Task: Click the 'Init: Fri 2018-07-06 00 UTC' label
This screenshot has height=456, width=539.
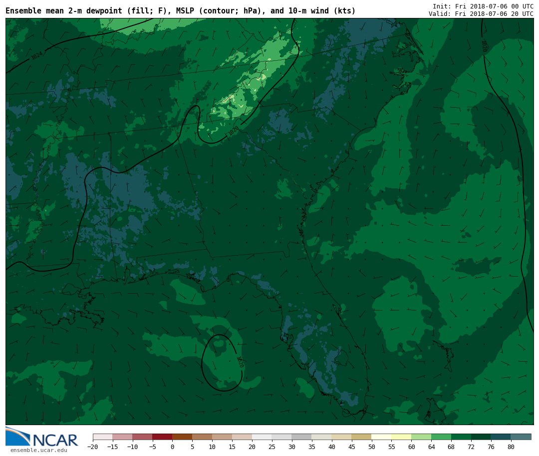Action: pyautogui.click(x=483, y=6)
